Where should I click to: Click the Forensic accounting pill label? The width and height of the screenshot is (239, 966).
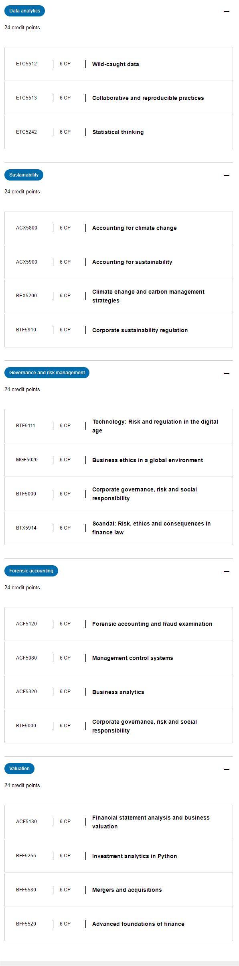[x=31, y=571]
